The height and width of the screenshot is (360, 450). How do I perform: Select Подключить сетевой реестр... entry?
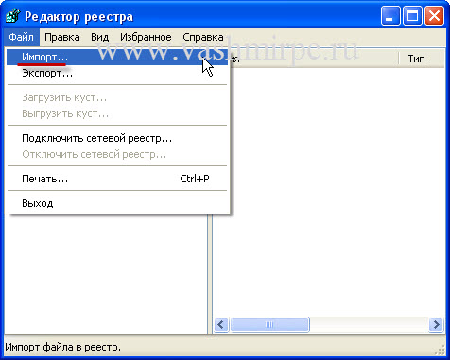coord(117,138)
